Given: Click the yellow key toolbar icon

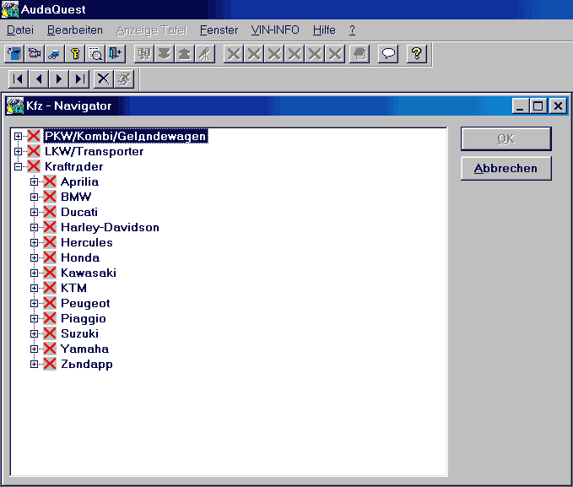Looking at the screenshot, I should (75, 54).
